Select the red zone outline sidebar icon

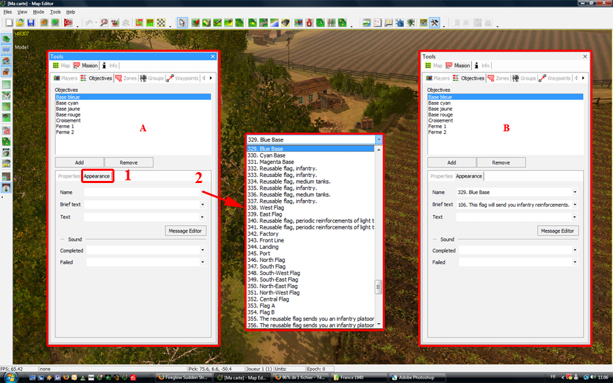tap(6, 131)
